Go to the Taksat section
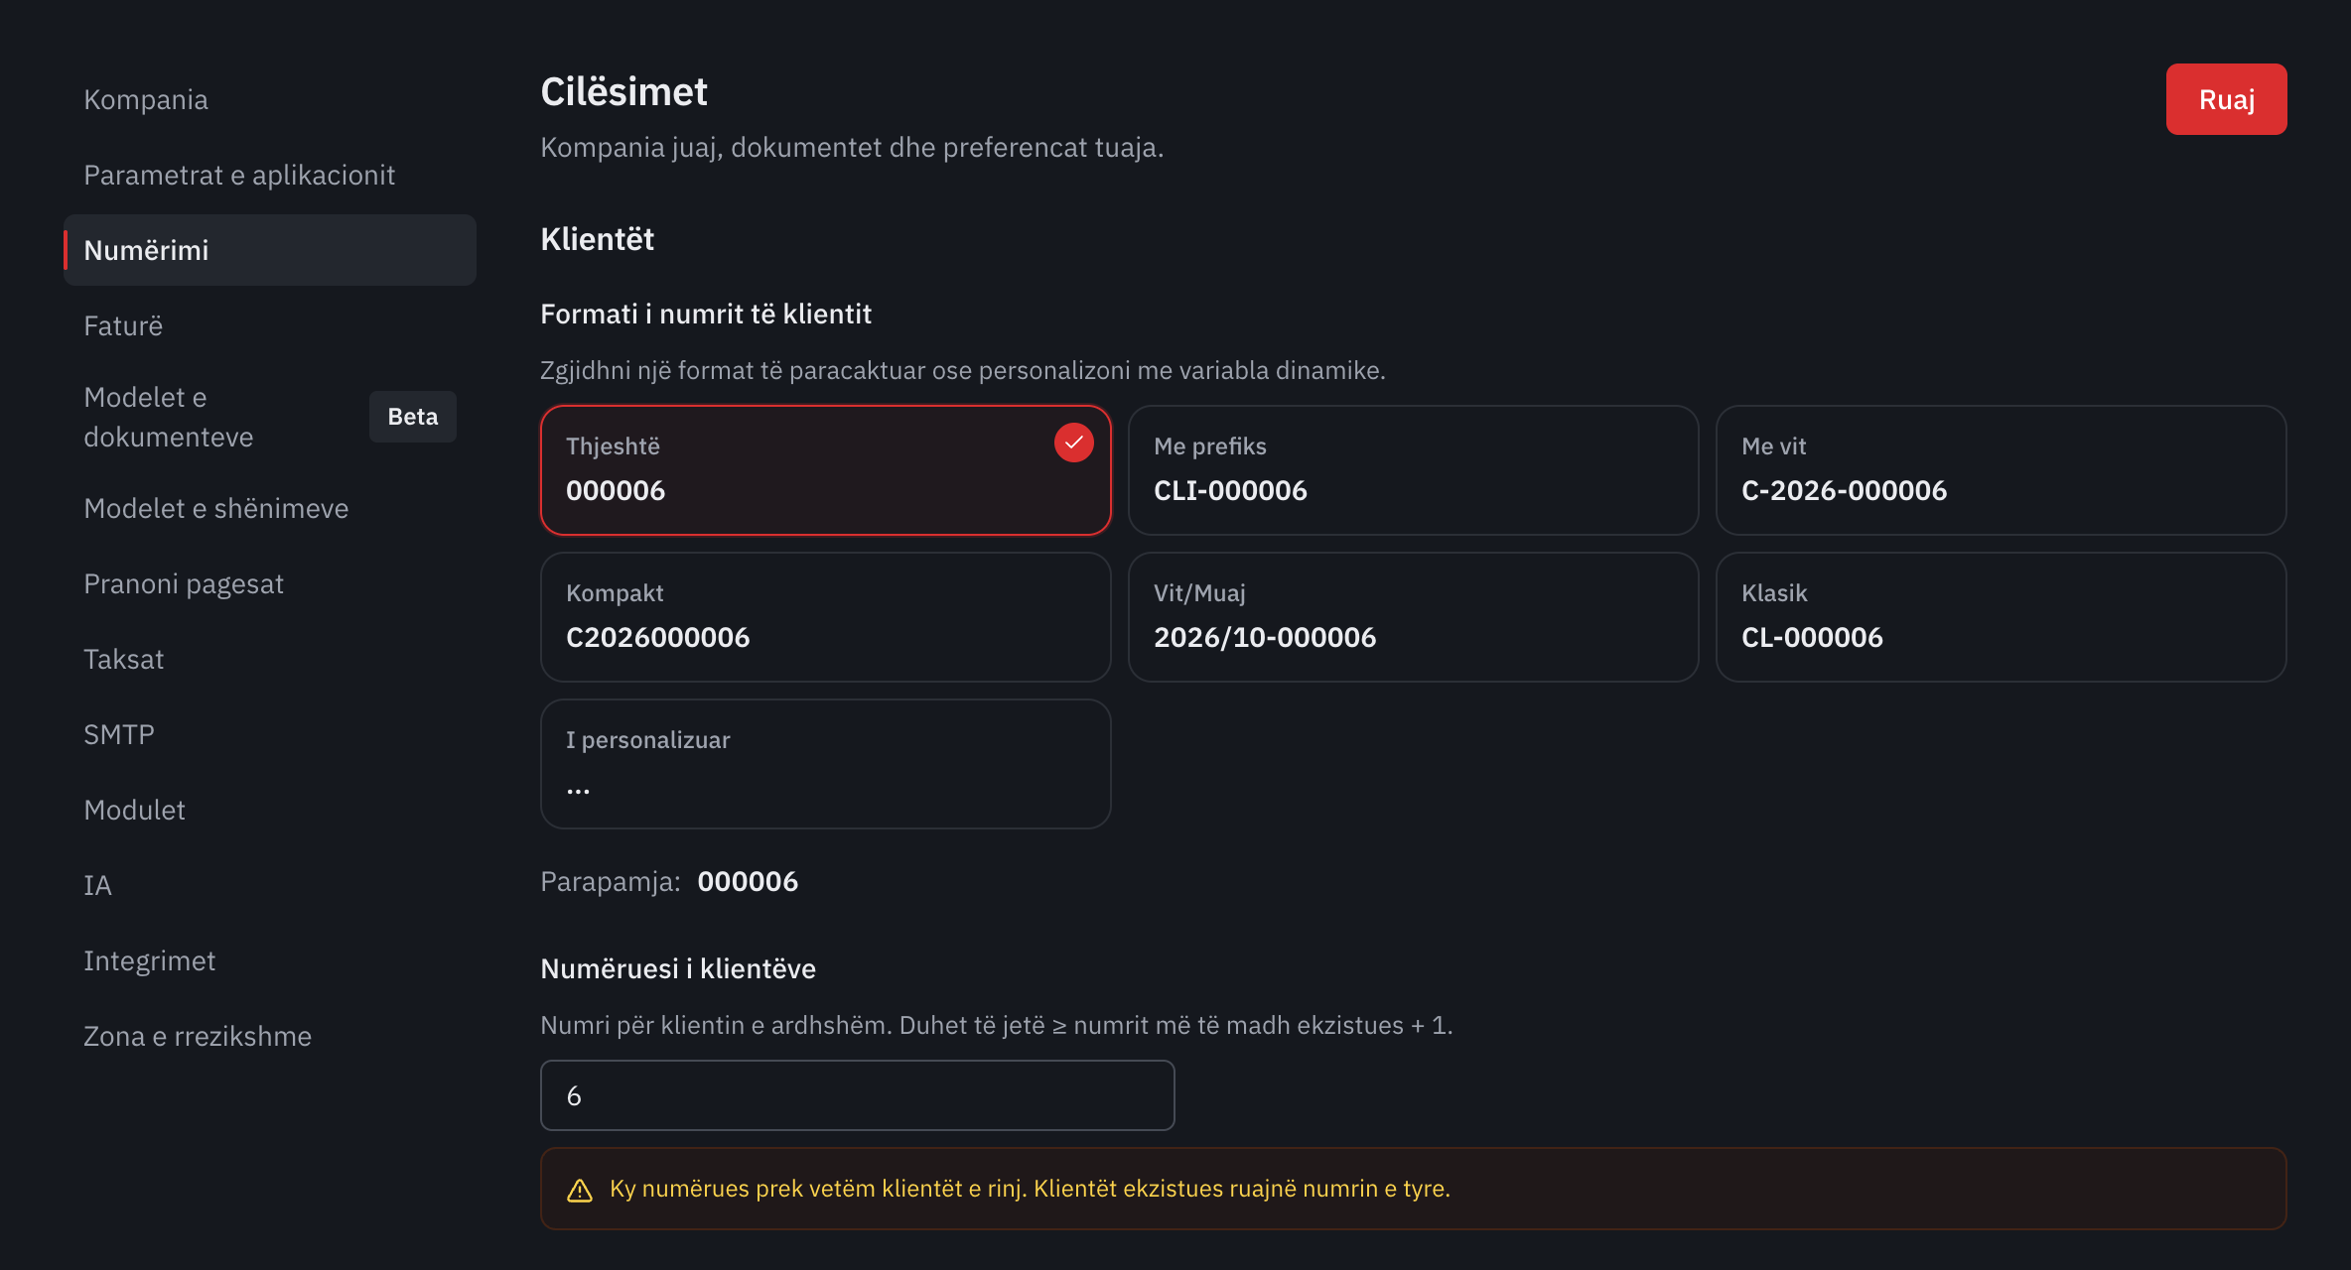This screenshot has height=1270, width=2351. pos(270,659)
